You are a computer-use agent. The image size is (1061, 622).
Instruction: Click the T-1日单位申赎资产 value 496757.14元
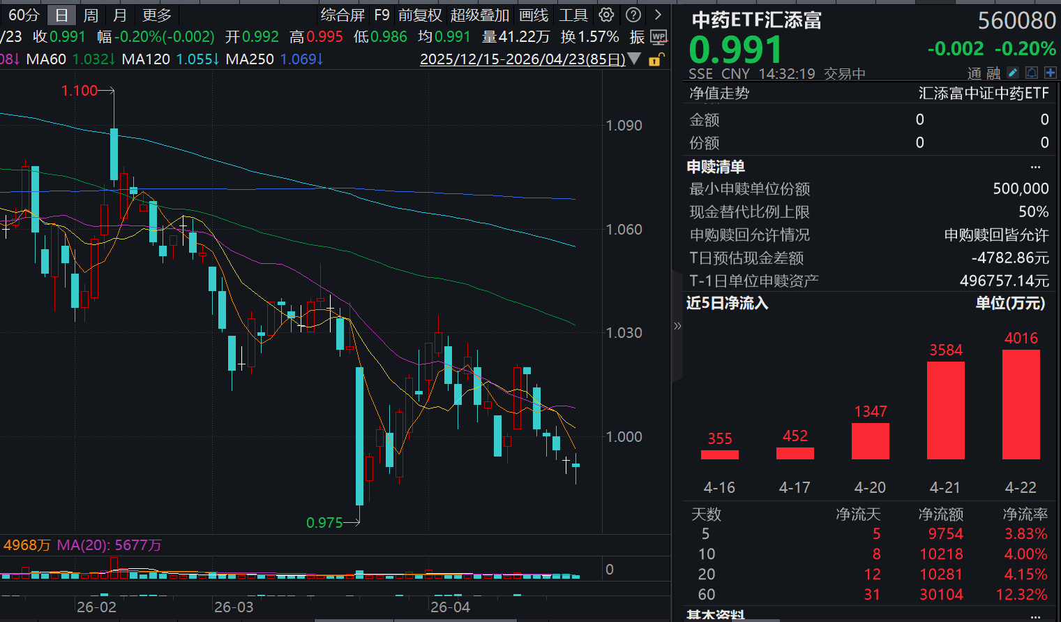(1004, 281)
